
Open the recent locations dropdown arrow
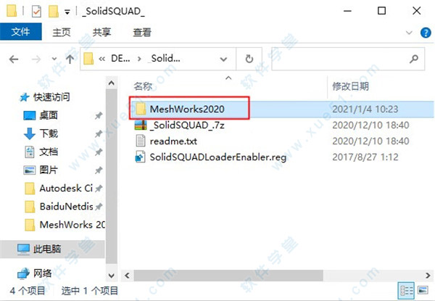point(54,59)
